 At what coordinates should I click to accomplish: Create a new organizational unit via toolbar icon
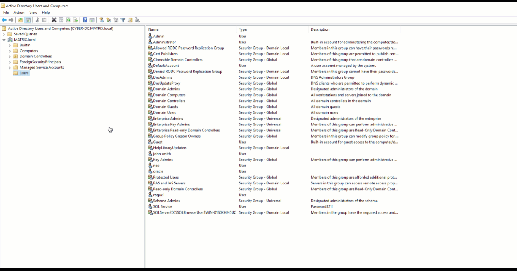click(116, 20)
